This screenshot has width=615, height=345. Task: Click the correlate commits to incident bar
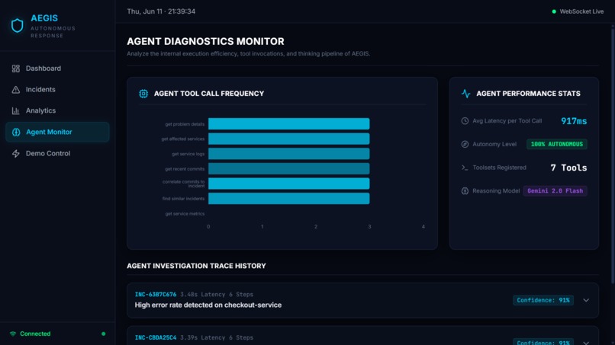pyautogui.click(x=288, y=184)
